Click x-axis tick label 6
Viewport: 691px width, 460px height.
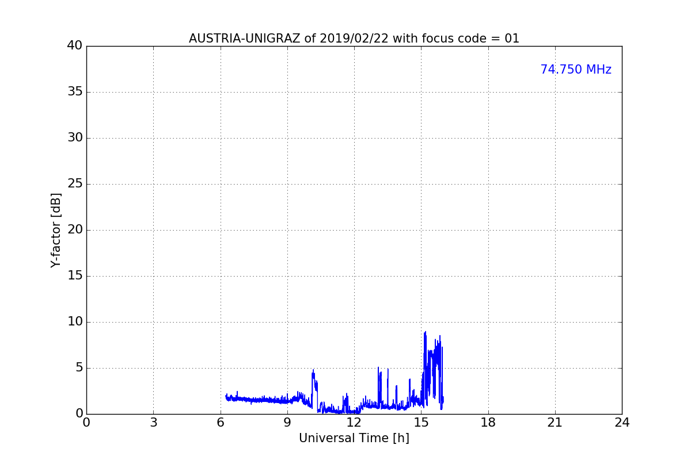point(221,423)
